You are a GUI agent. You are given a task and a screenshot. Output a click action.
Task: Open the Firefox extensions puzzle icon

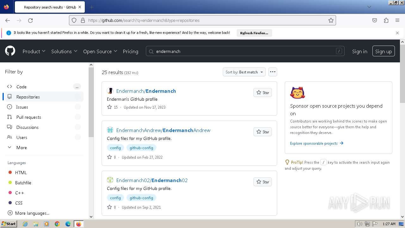tap(386, 20)
